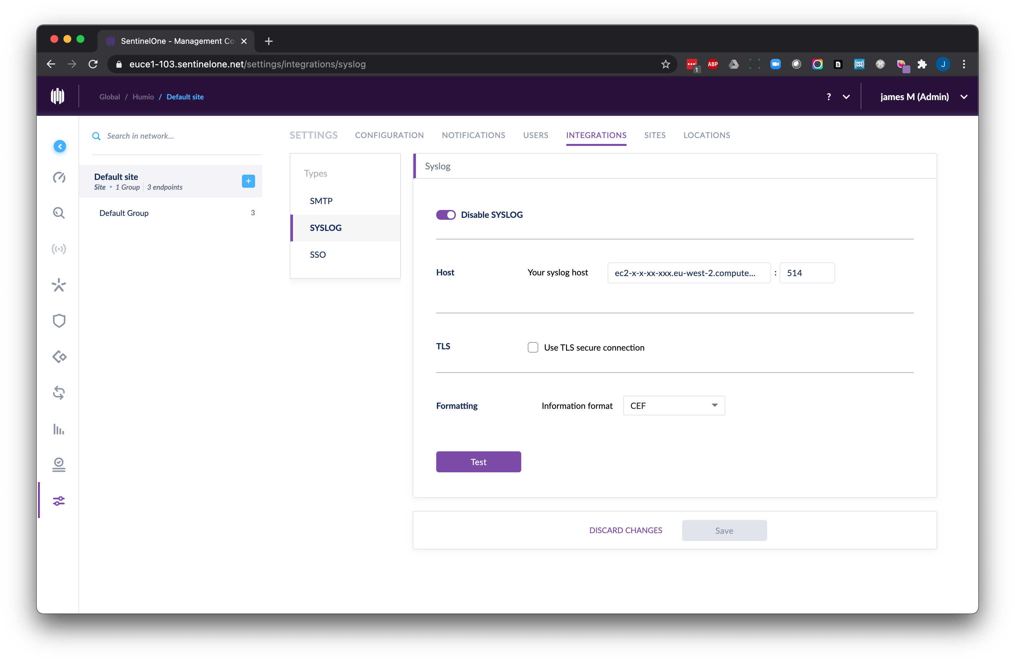The width and height of the screenshot is (1015, 662).
Task: Select Default Group in the site tree
Action: click(124, 213)
